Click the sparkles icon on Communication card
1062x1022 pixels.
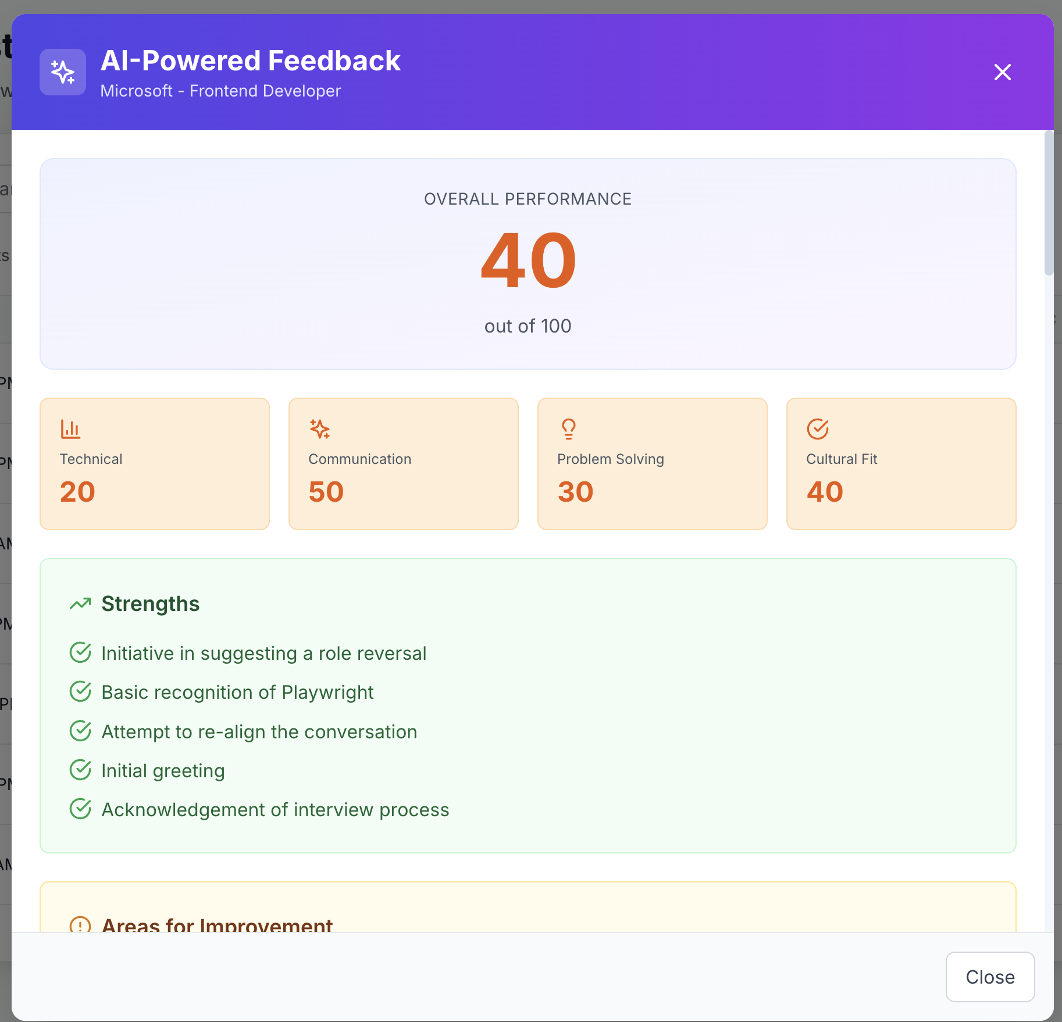coord(319,428)
